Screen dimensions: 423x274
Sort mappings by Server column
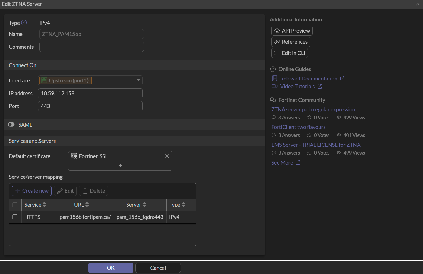click(x=144, y=205)
